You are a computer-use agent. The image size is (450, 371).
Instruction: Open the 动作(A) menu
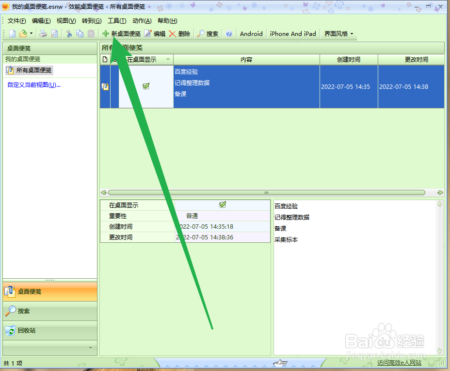pos(142,21)
